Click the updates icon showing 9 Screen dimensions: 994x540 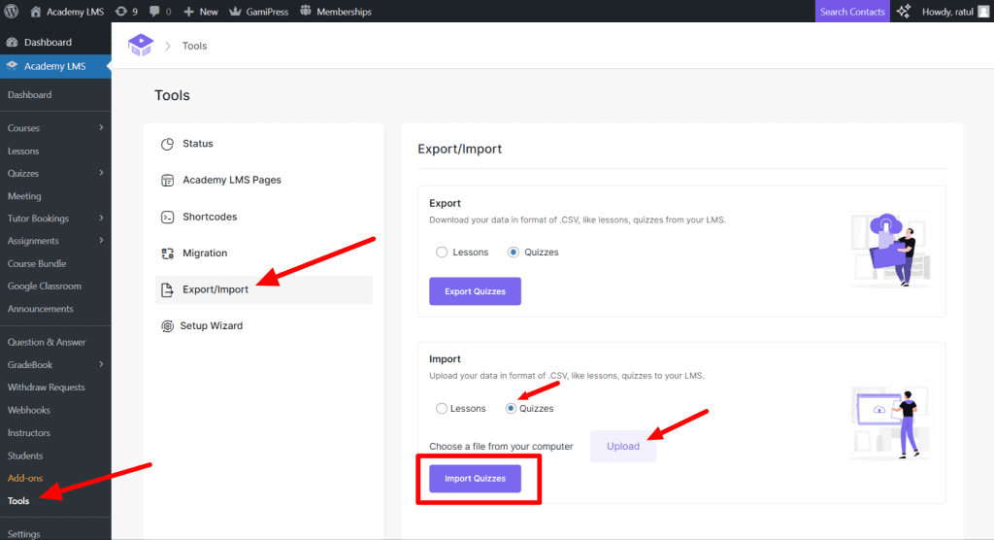pos(121,12)
